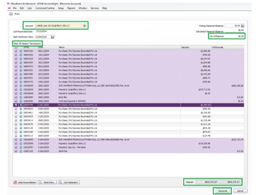The width and height of the screenshot is (260, 195).
Task: Open calculator beside Closing Statement Balance
Action: [x=243, y=26]
